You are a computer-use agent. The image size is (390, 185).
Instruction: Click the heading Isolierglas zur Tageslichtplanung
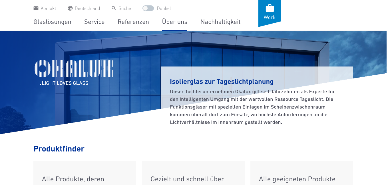click(x=222, y=82)
